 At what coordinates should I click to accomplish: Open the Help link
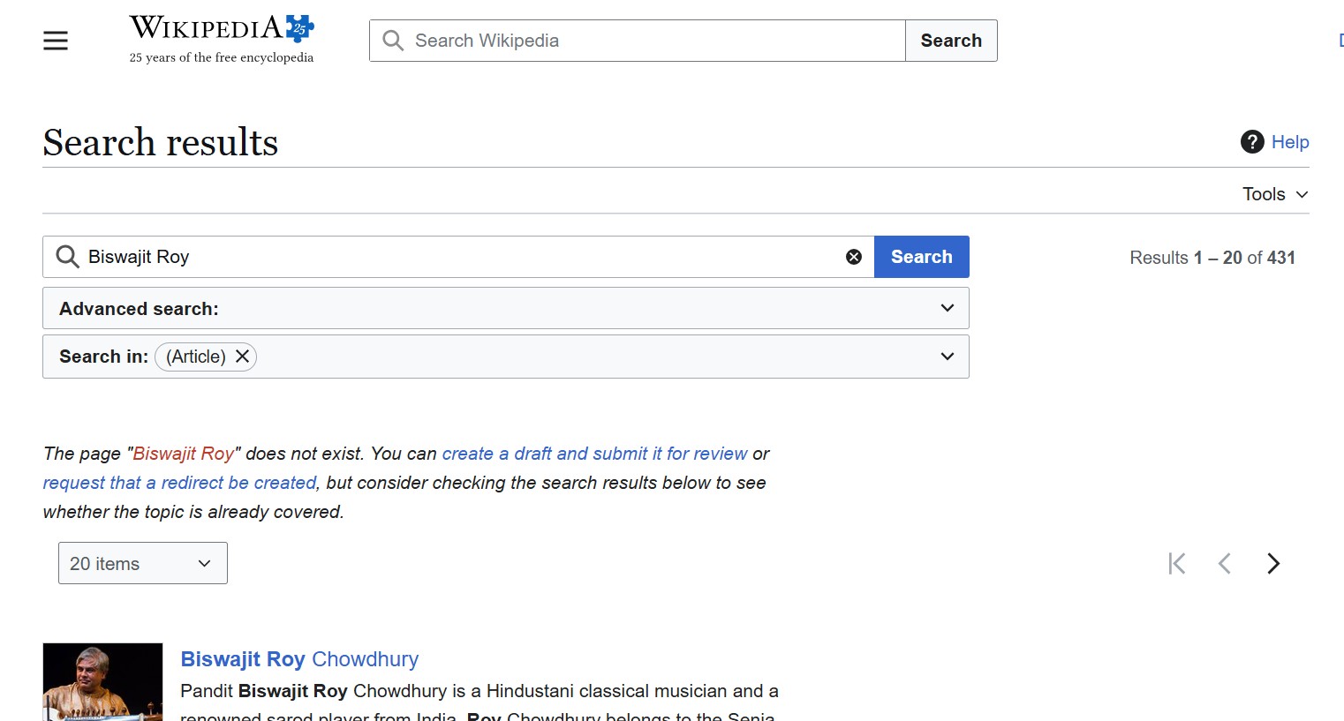(1290, 142)
